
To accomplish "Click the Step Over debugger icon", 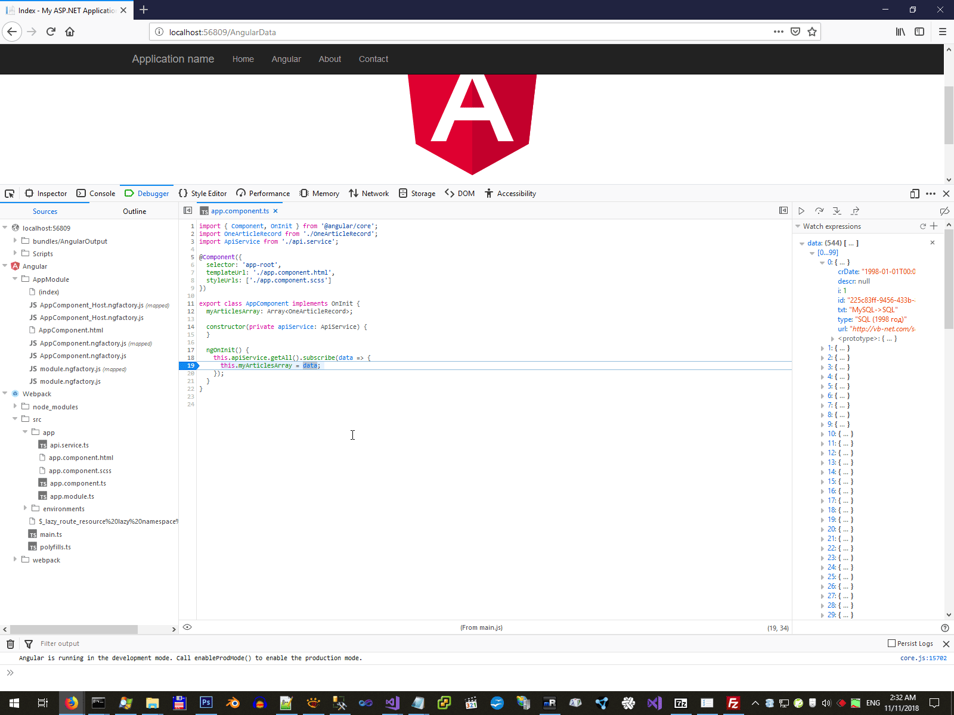I will coord(819,211).
